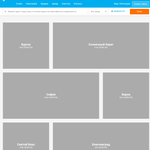Click the broken site logo image
Image resolution: width=150 pixels, height=150 pixels.
click(x=4, y=1)
